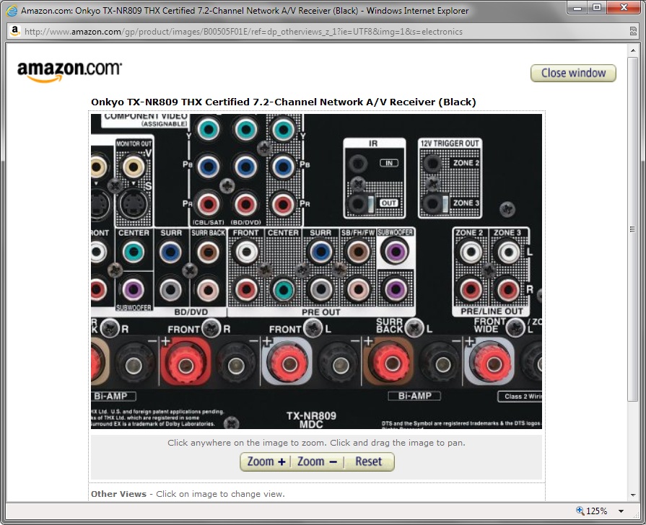This screenshot has width=646, height=525.
Task: Click scrollbar down arrow
Action: pyautogui.click(x=633, y=495)
